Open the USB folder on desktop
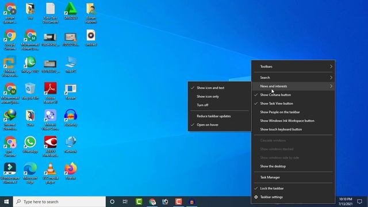Viewport: 368px width, 207px height. click(x=30, y=11)
